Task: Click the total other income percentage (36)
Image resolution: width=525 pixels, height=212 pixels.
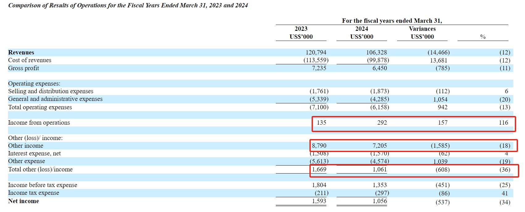Action: 505,170
